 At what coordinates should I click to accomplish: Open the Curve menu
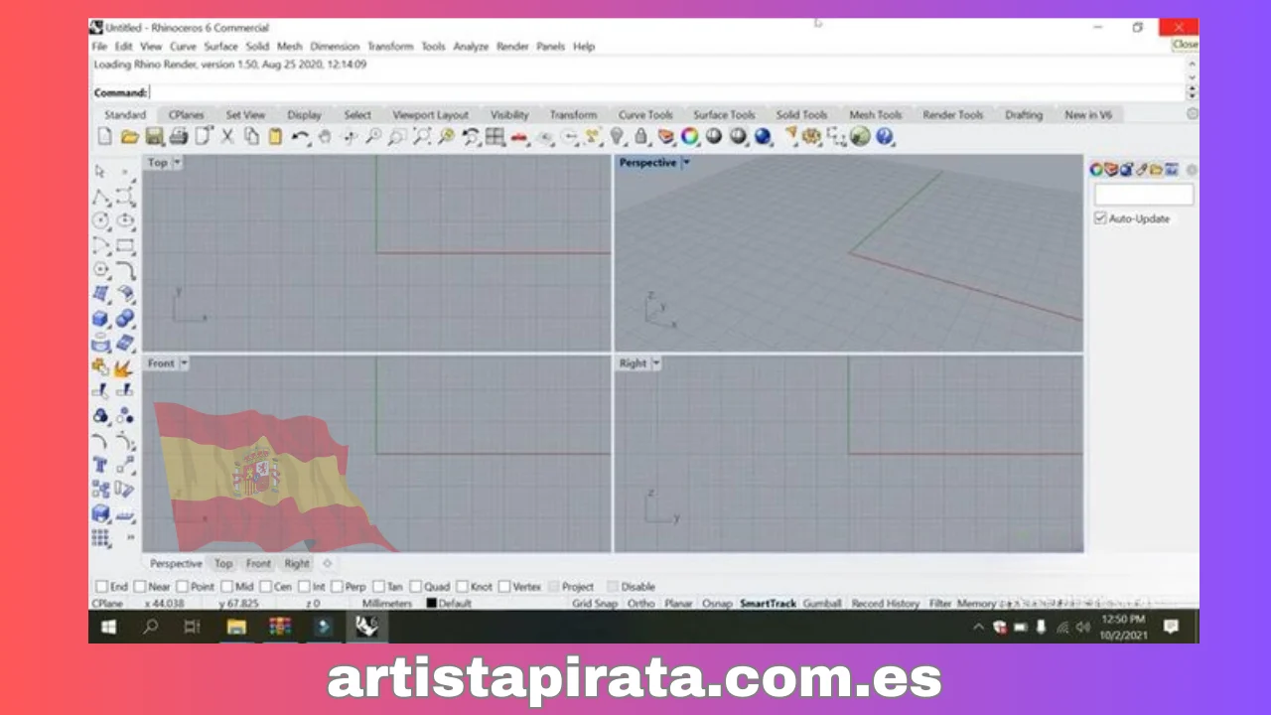click(x=183, y=47)
